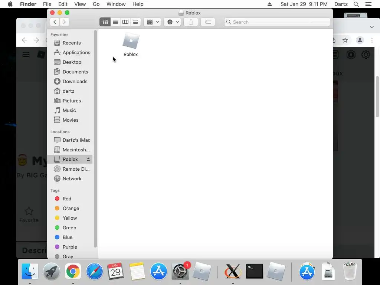Open the Window menu
Screen dimensions: 380x285
point(116,4)
